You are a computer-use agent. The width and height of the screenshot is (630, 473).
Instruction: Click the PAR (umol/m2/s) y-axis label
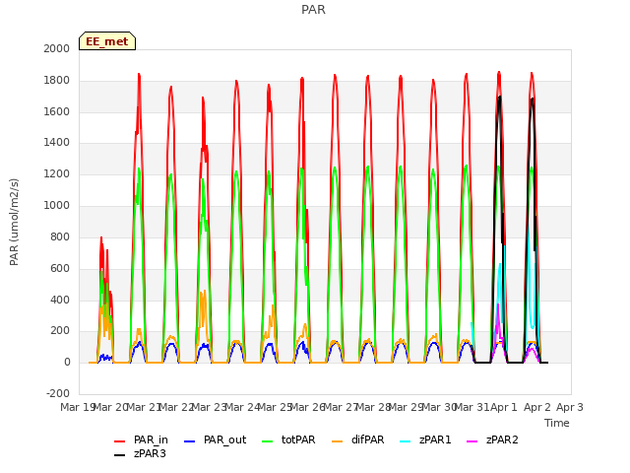tap(14, 222)
